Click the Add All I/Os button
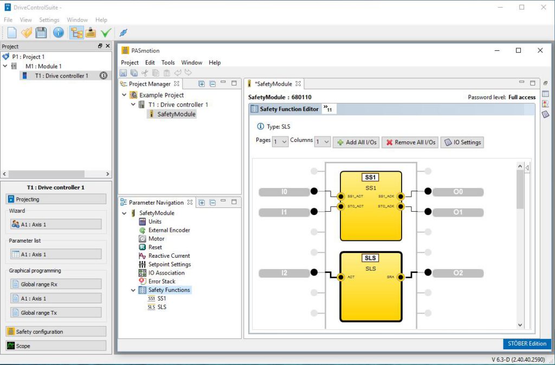 point(357,142)
